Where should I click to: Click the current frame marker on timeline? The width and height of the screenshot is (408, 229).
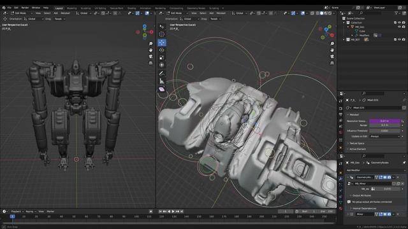pos(12,216)
